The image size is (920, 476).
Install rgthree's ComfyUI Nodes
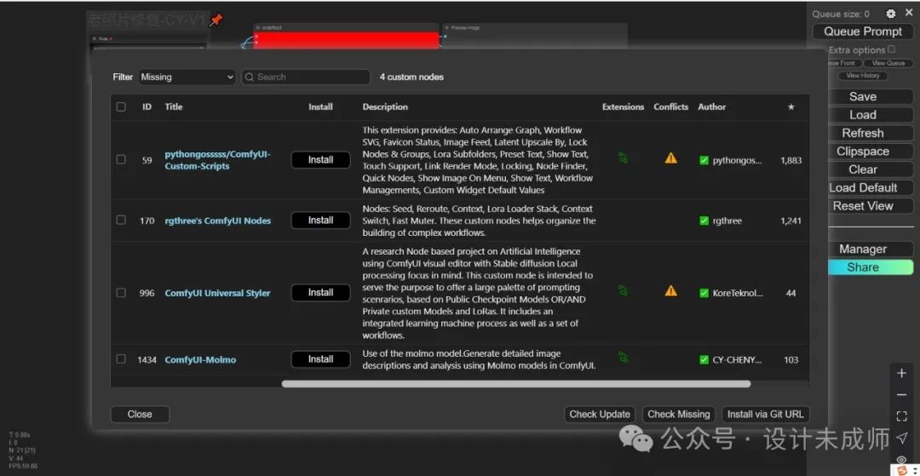[x=321, y=221]
